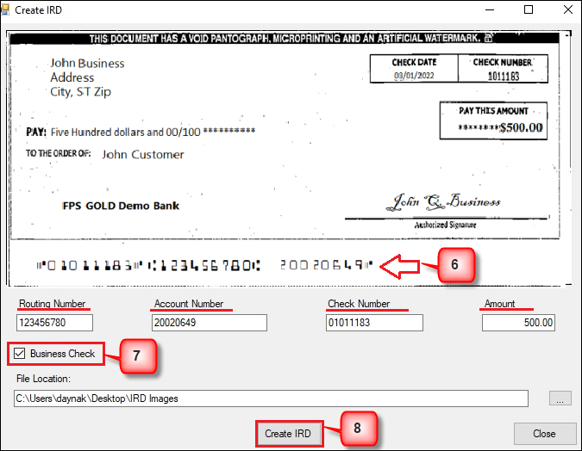This screenshot has width=582, height=451.
Task: Maximize the Create IRD window
Action: (x=529, y=10)
